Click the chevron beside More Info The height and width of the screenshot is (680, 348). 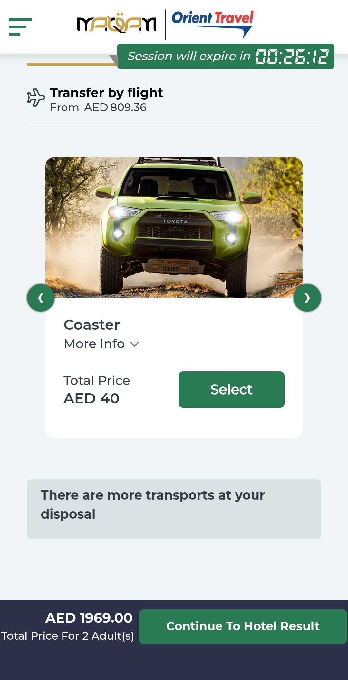135,344
